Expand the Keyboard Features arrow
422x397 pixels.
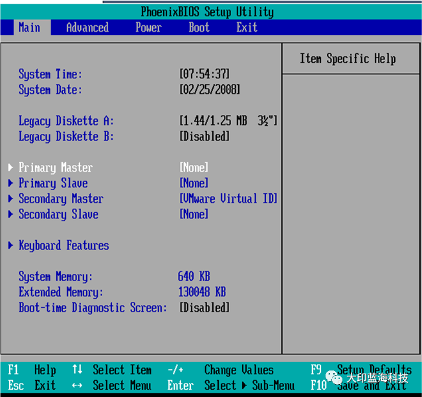point(10,245)
